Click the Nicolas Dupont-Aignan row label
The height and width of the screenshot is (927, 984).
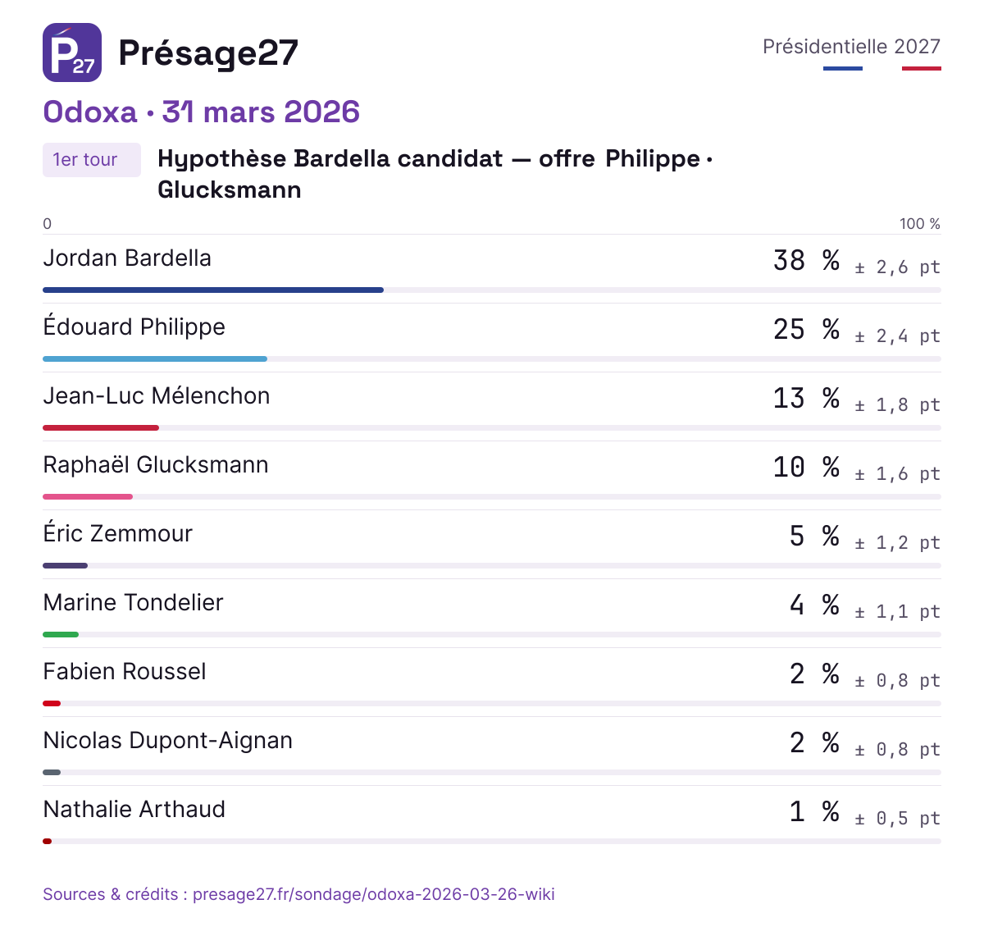168,741
